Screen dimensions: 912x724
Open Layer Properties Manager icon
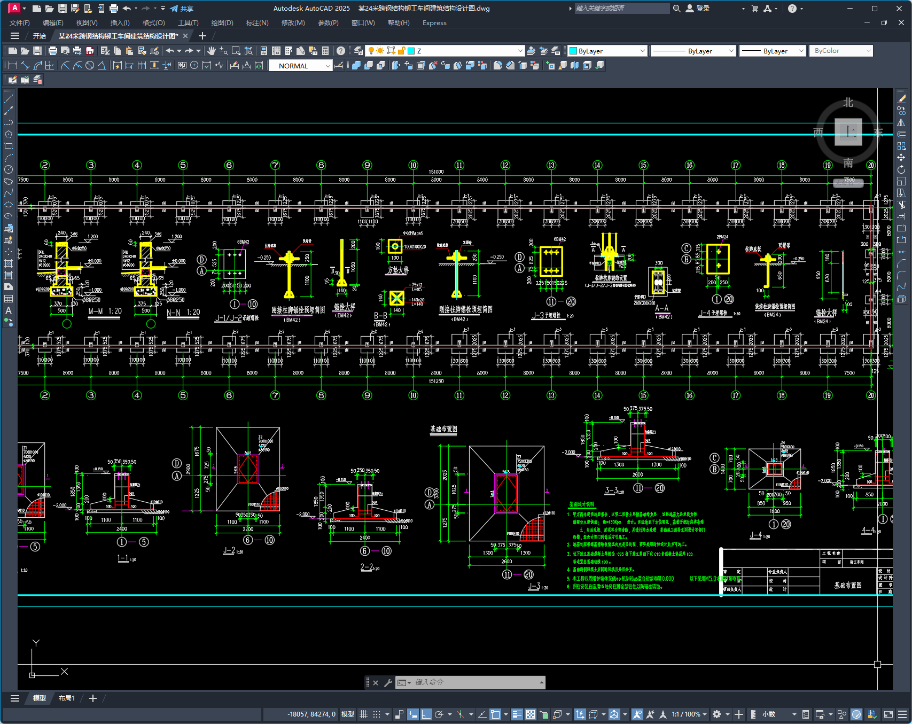(x=358, y=51)
